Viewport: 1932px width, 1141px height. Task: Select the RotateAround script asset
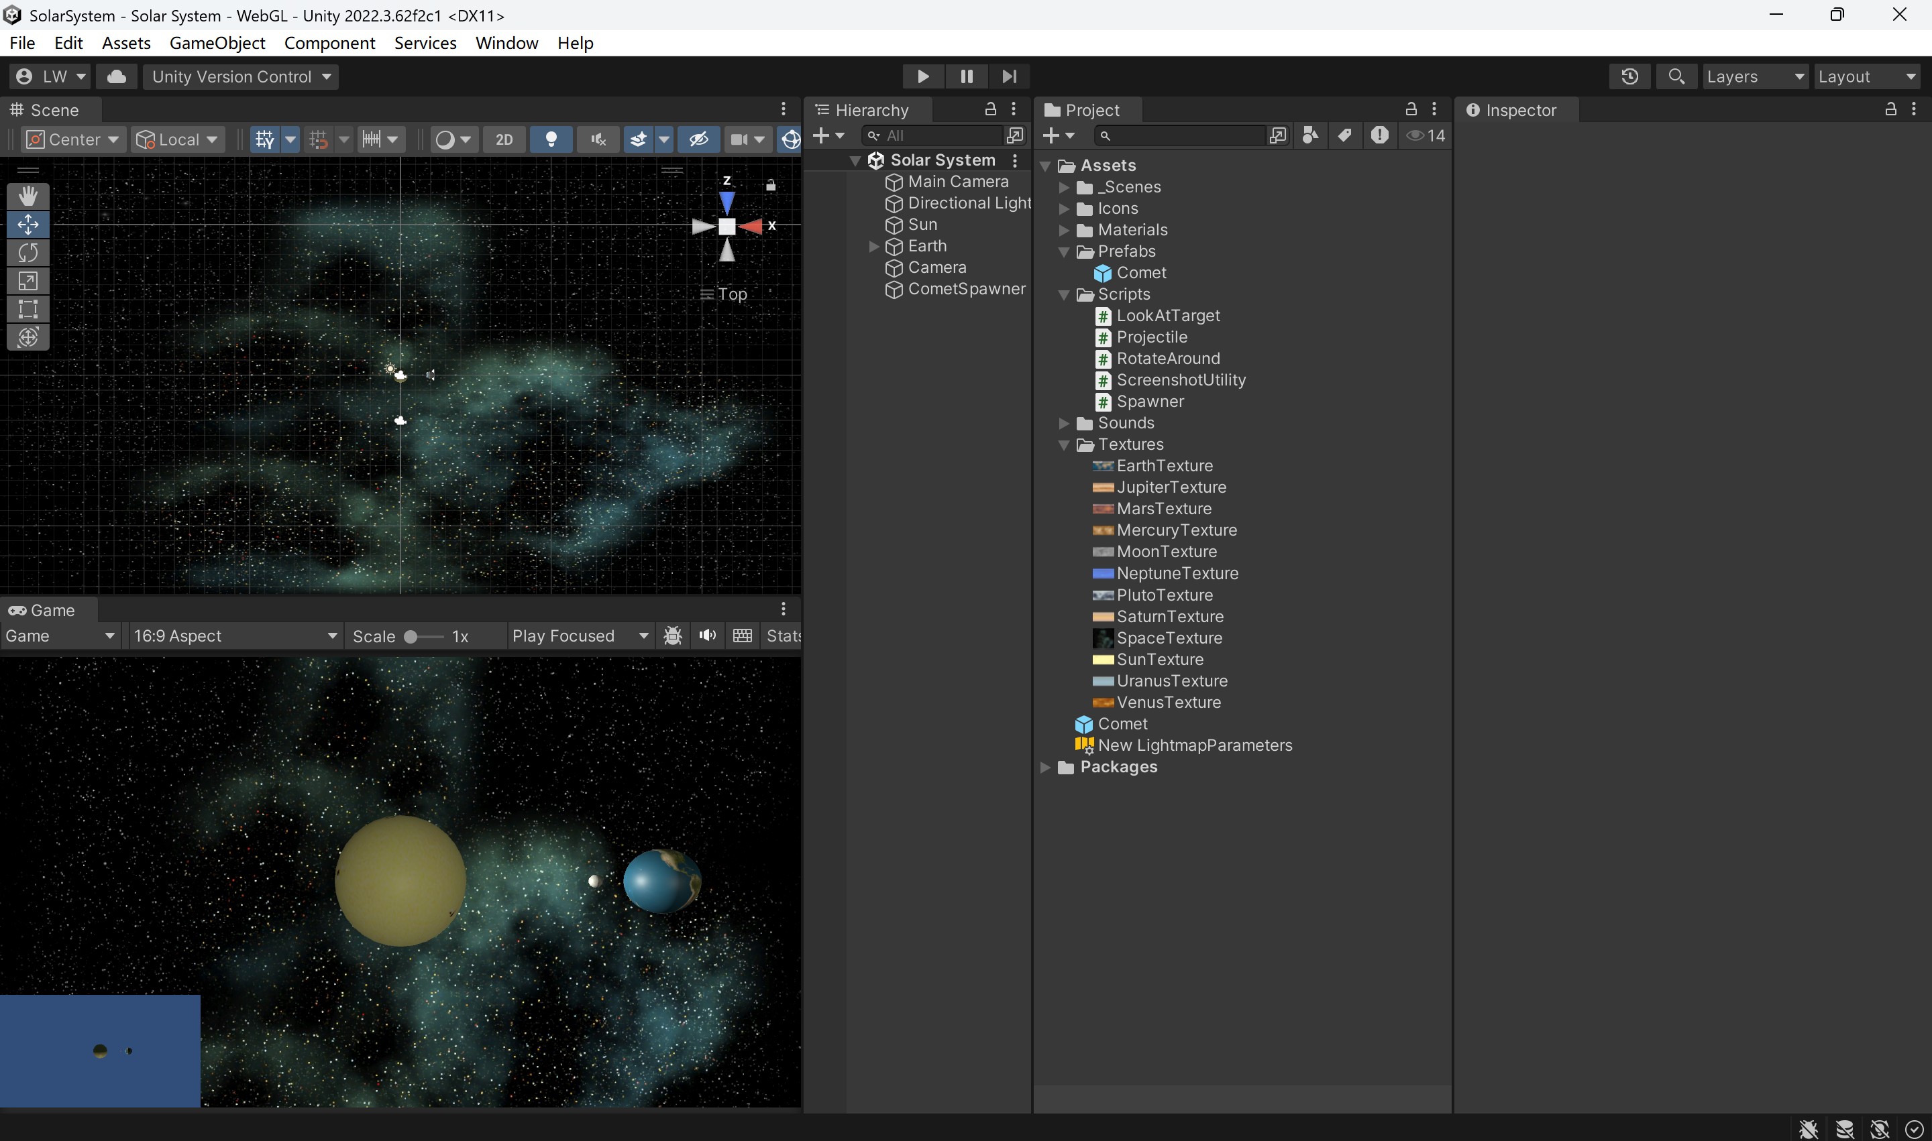(1167, 358)
